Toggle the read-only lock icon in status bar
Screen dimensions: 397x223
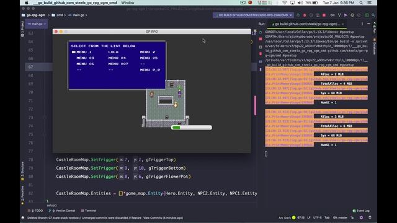352,217
